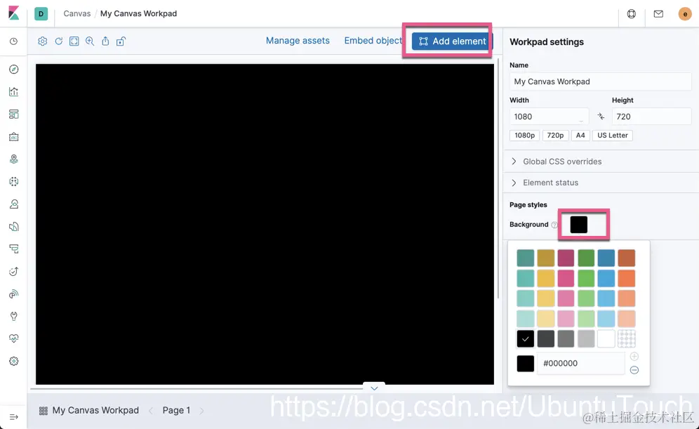This screenshot has height=429, width=699.
Task: Open Stack Monitoring heartbeat icon
Action: coord(14,338)
